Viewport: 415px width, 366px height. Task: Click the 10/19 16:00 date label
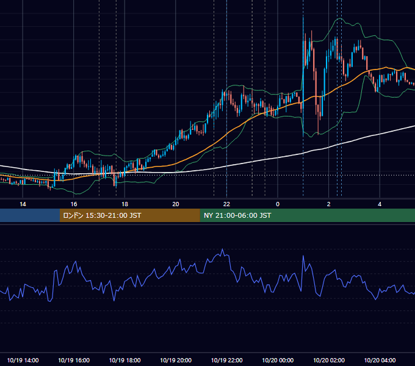coord(74,360)
